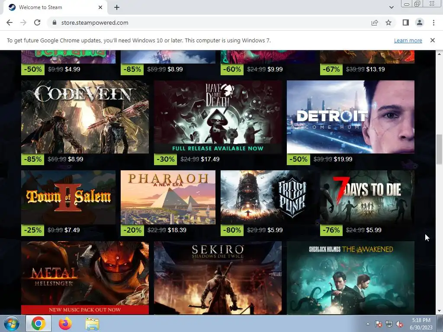
Task: Click the scrollbar down arrow
Action: coord(439,311)
